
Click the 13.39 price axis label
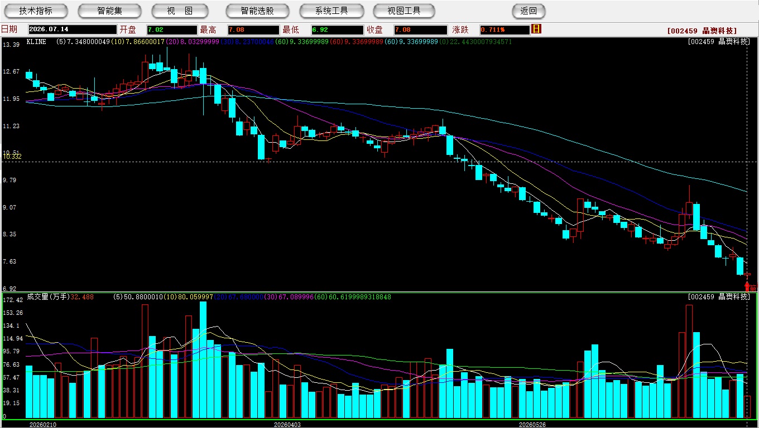pyautogui.click(x=11, y=45)
